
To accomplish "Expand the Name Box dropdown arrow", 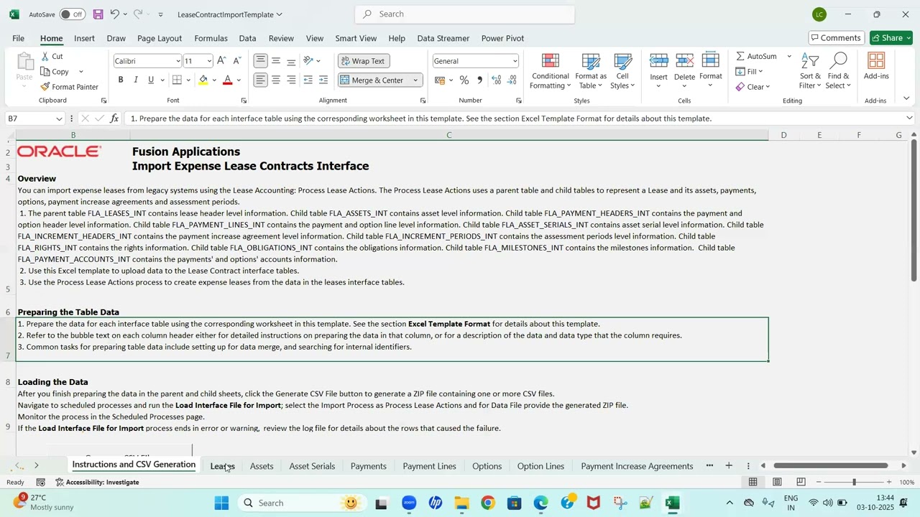I will pyautogui.click(x=59, y=118).
